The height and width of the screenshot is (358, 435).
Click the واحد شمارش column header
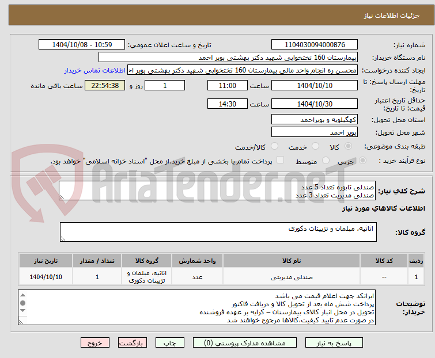pos(197,261)
